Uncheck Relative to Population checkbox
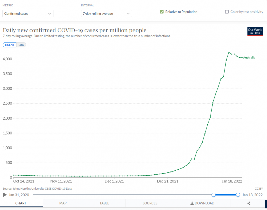 [162, 12]
